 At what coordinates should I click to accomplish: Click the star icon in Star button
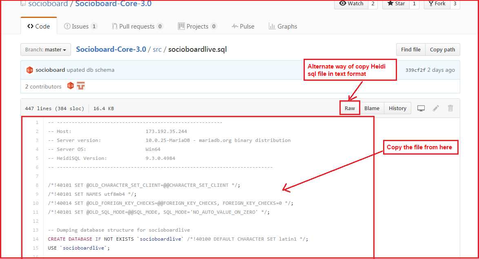(x=390, y=3)
